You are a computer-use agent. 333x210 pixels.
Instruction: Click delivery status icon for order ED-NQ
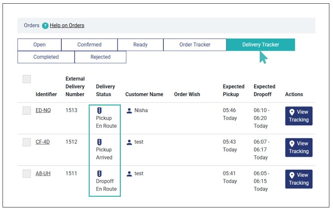pos(99,110)
